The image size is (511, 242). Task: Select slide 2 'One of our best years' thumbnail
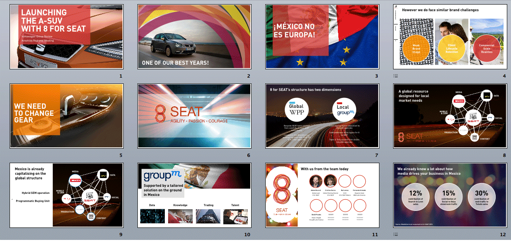click(194, 37)
